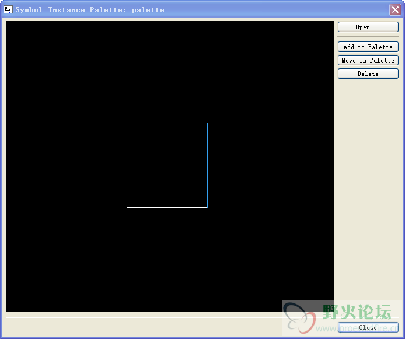Screen dimensions: 405x339
Task: Close the palette dialog via Close button
Action: point(368,327)
